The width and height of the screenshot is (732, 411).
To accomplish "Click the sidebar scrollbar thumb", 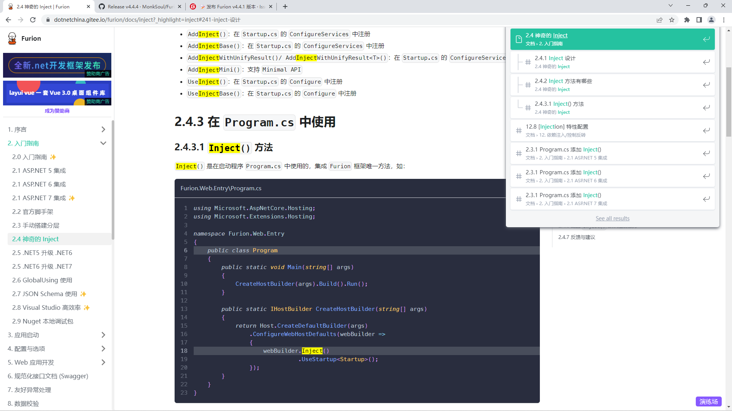I will coord(113,180).
